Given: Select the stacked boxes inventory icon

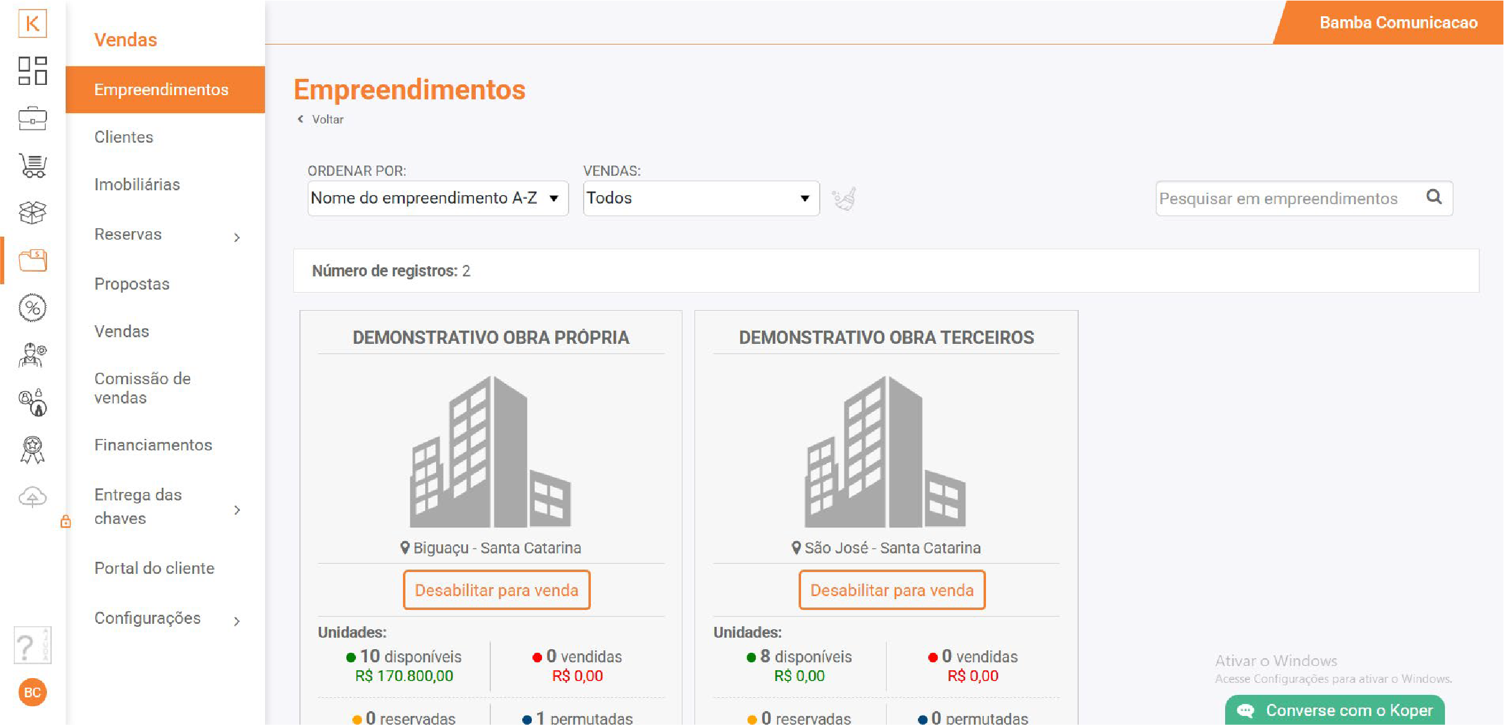Looking at the screenshot, I should 33,213.
